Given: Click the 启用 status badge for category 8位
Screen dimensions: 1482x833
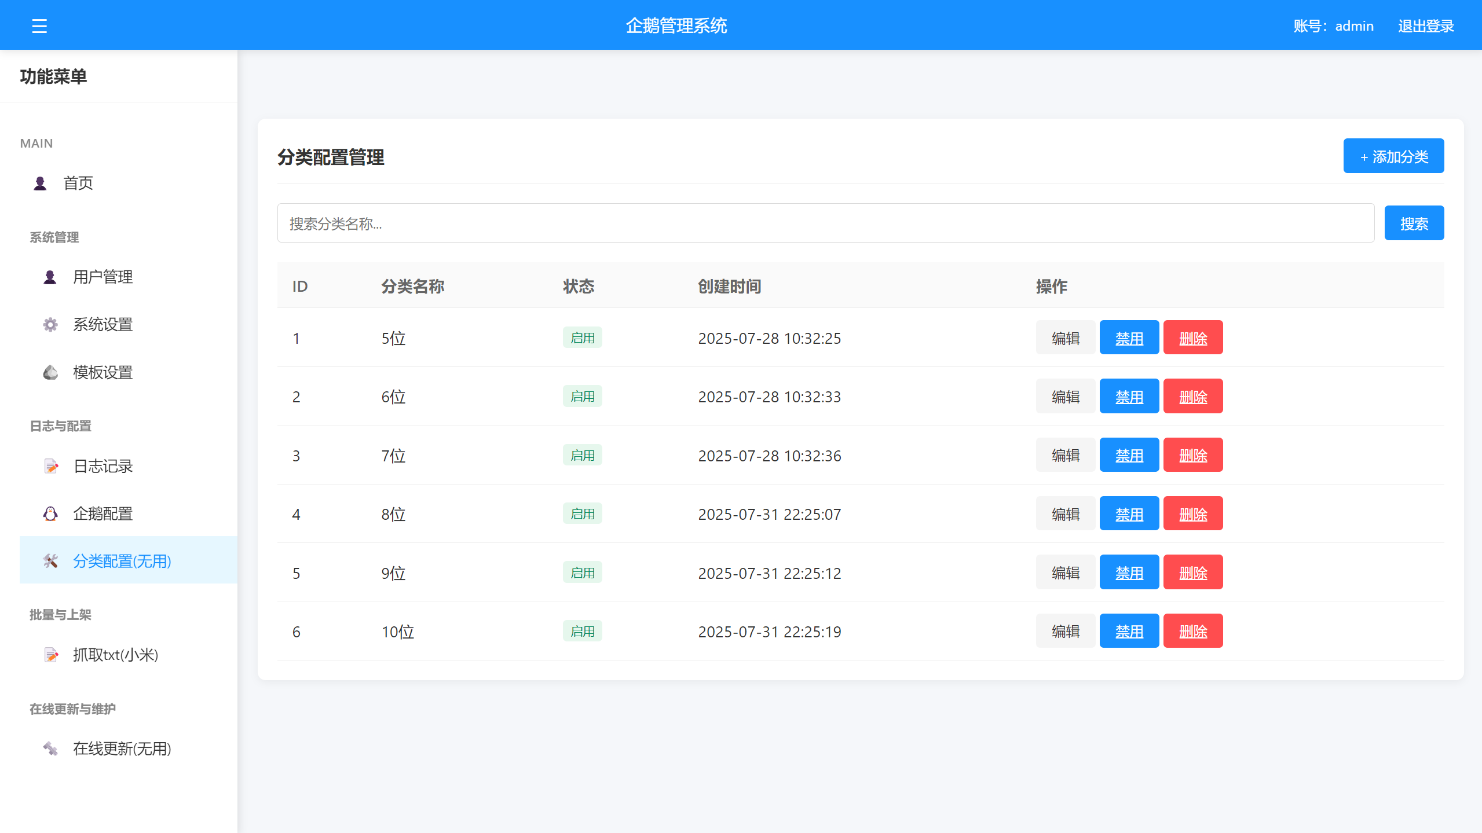Looking at the screenshot, I should (581, 513).
